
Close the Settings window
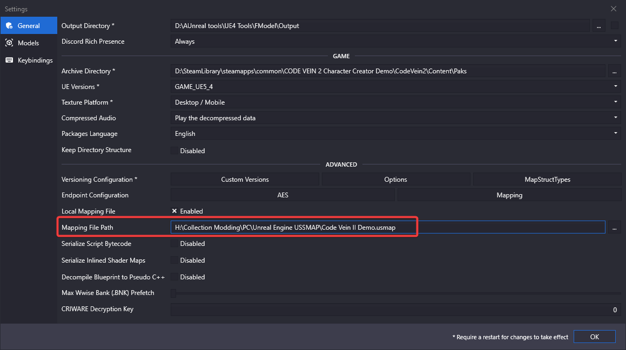(x=613, y=9)
